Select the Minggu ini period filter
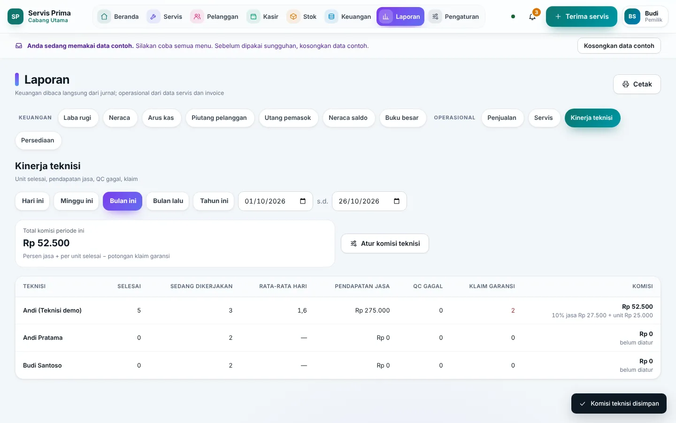676x423 pixels. 77,201
